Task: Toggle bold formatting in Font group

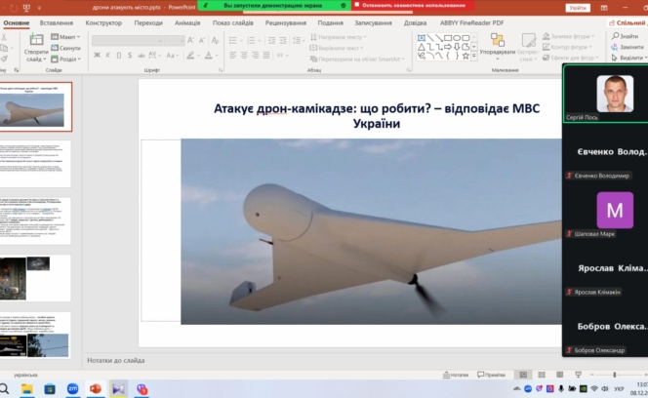Action: (97, 56)
